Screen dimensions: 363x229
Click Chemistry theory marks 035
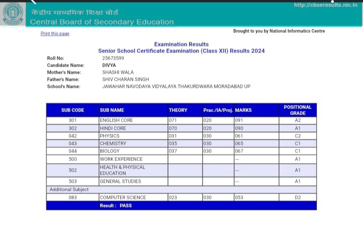click(173, 144)
